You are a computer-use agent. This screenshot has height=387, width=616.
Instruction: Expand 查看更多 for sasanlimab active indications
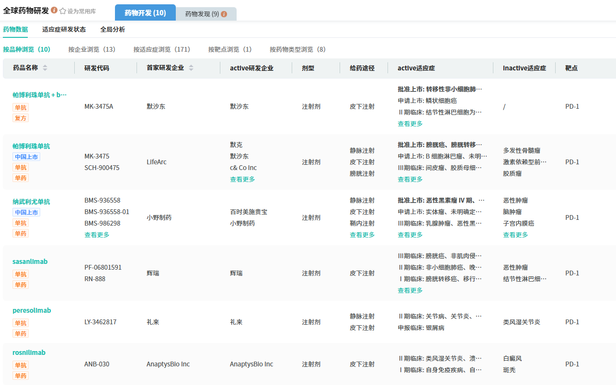[410, 290]
